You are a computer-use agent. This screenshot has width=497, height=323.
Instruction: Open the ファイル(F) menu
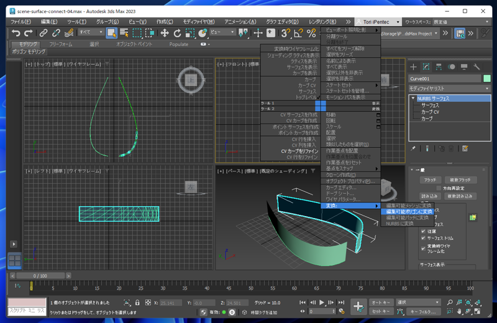point(21,22)
